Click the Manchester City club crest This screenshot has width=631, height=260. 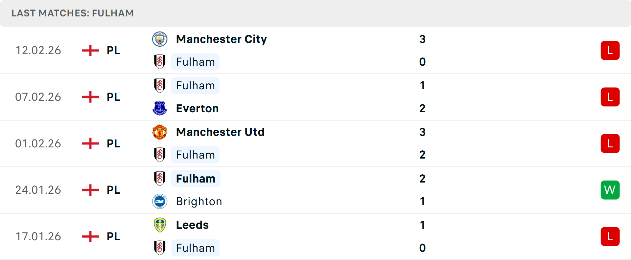160,39
